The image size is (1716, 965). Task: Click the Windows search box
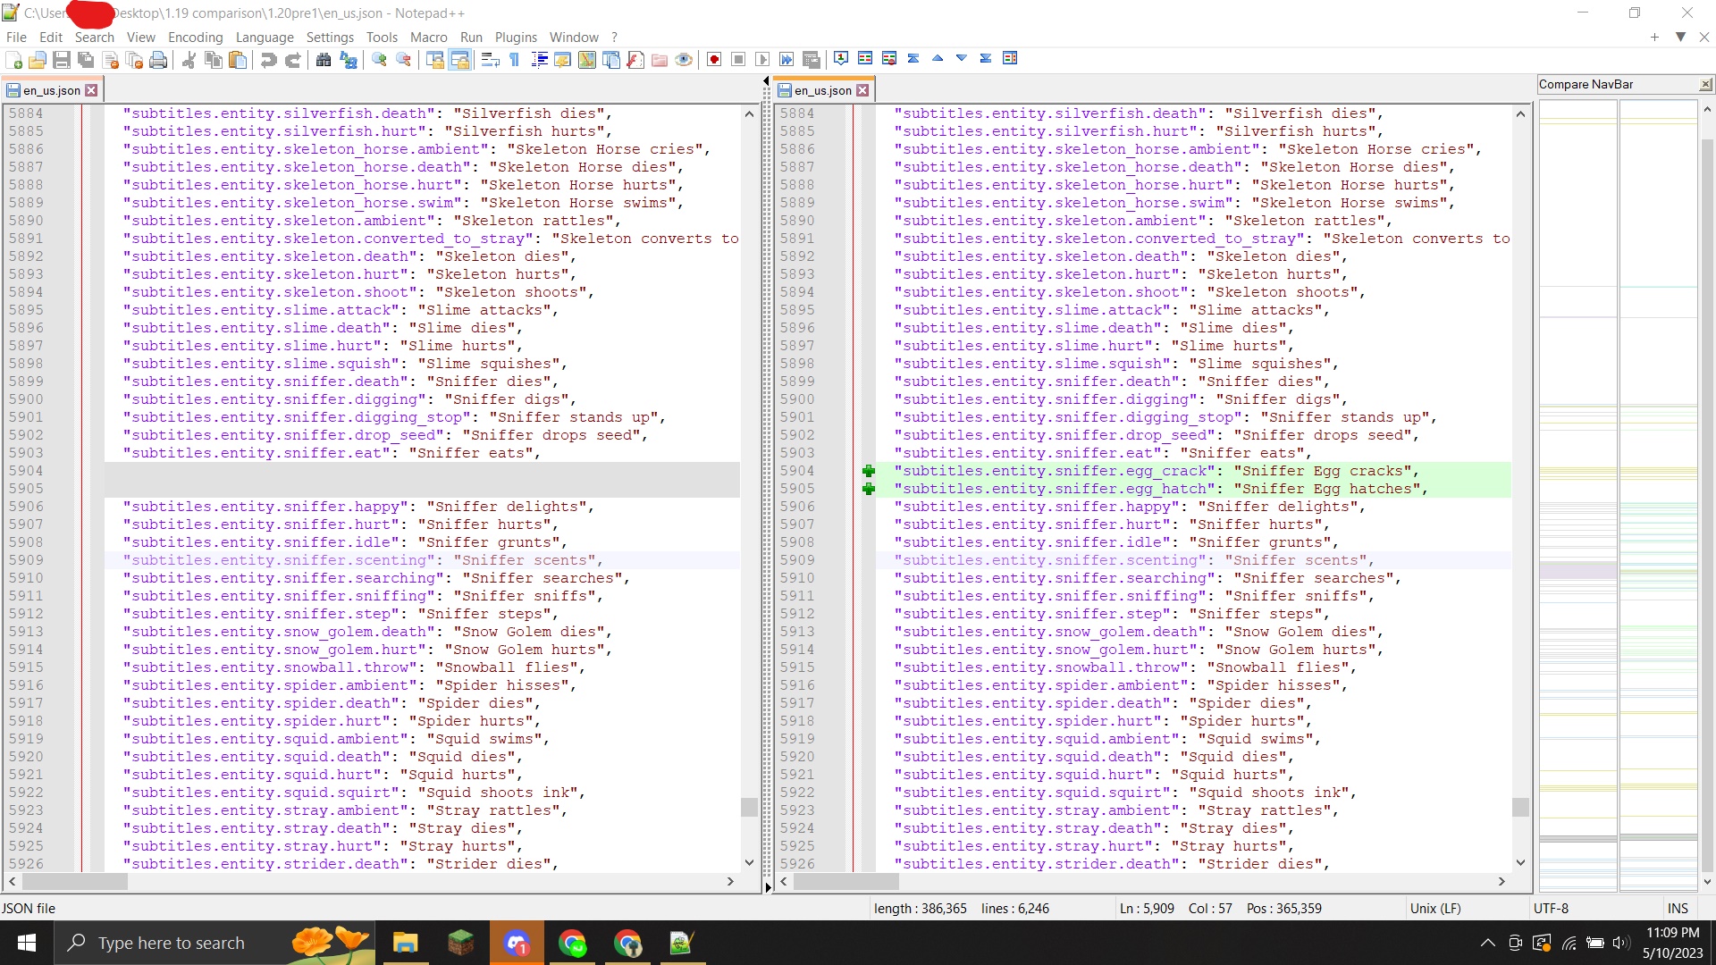[x=171, y=943]
